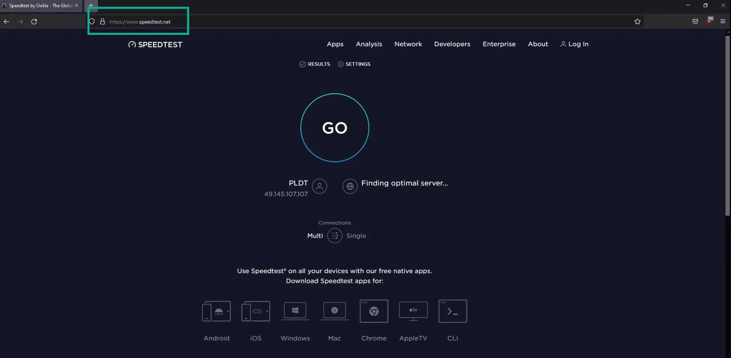Viewport: 731px width, 358px height.
Task: Select Multi connection mode
Action: pos(315,236)
